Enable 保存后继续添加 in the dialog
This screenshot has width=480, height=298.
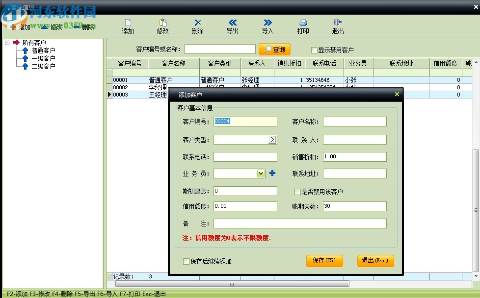[185, 261]
